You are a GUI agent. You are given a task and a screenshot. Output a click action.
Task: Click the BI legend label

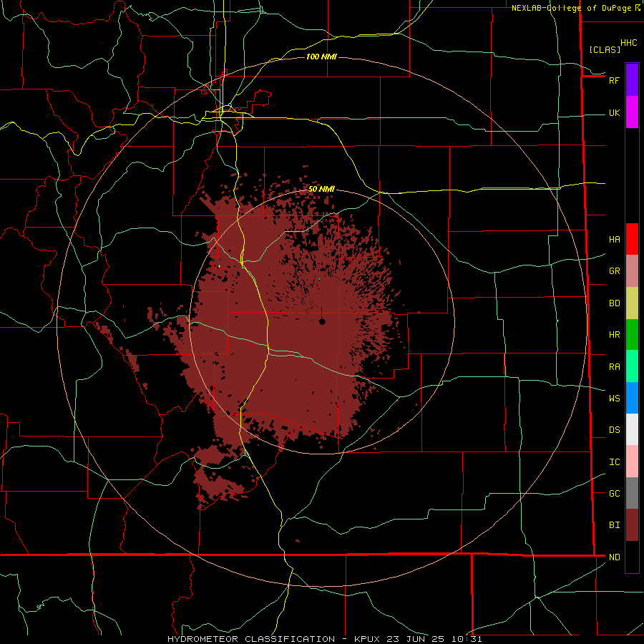point(614,525)
